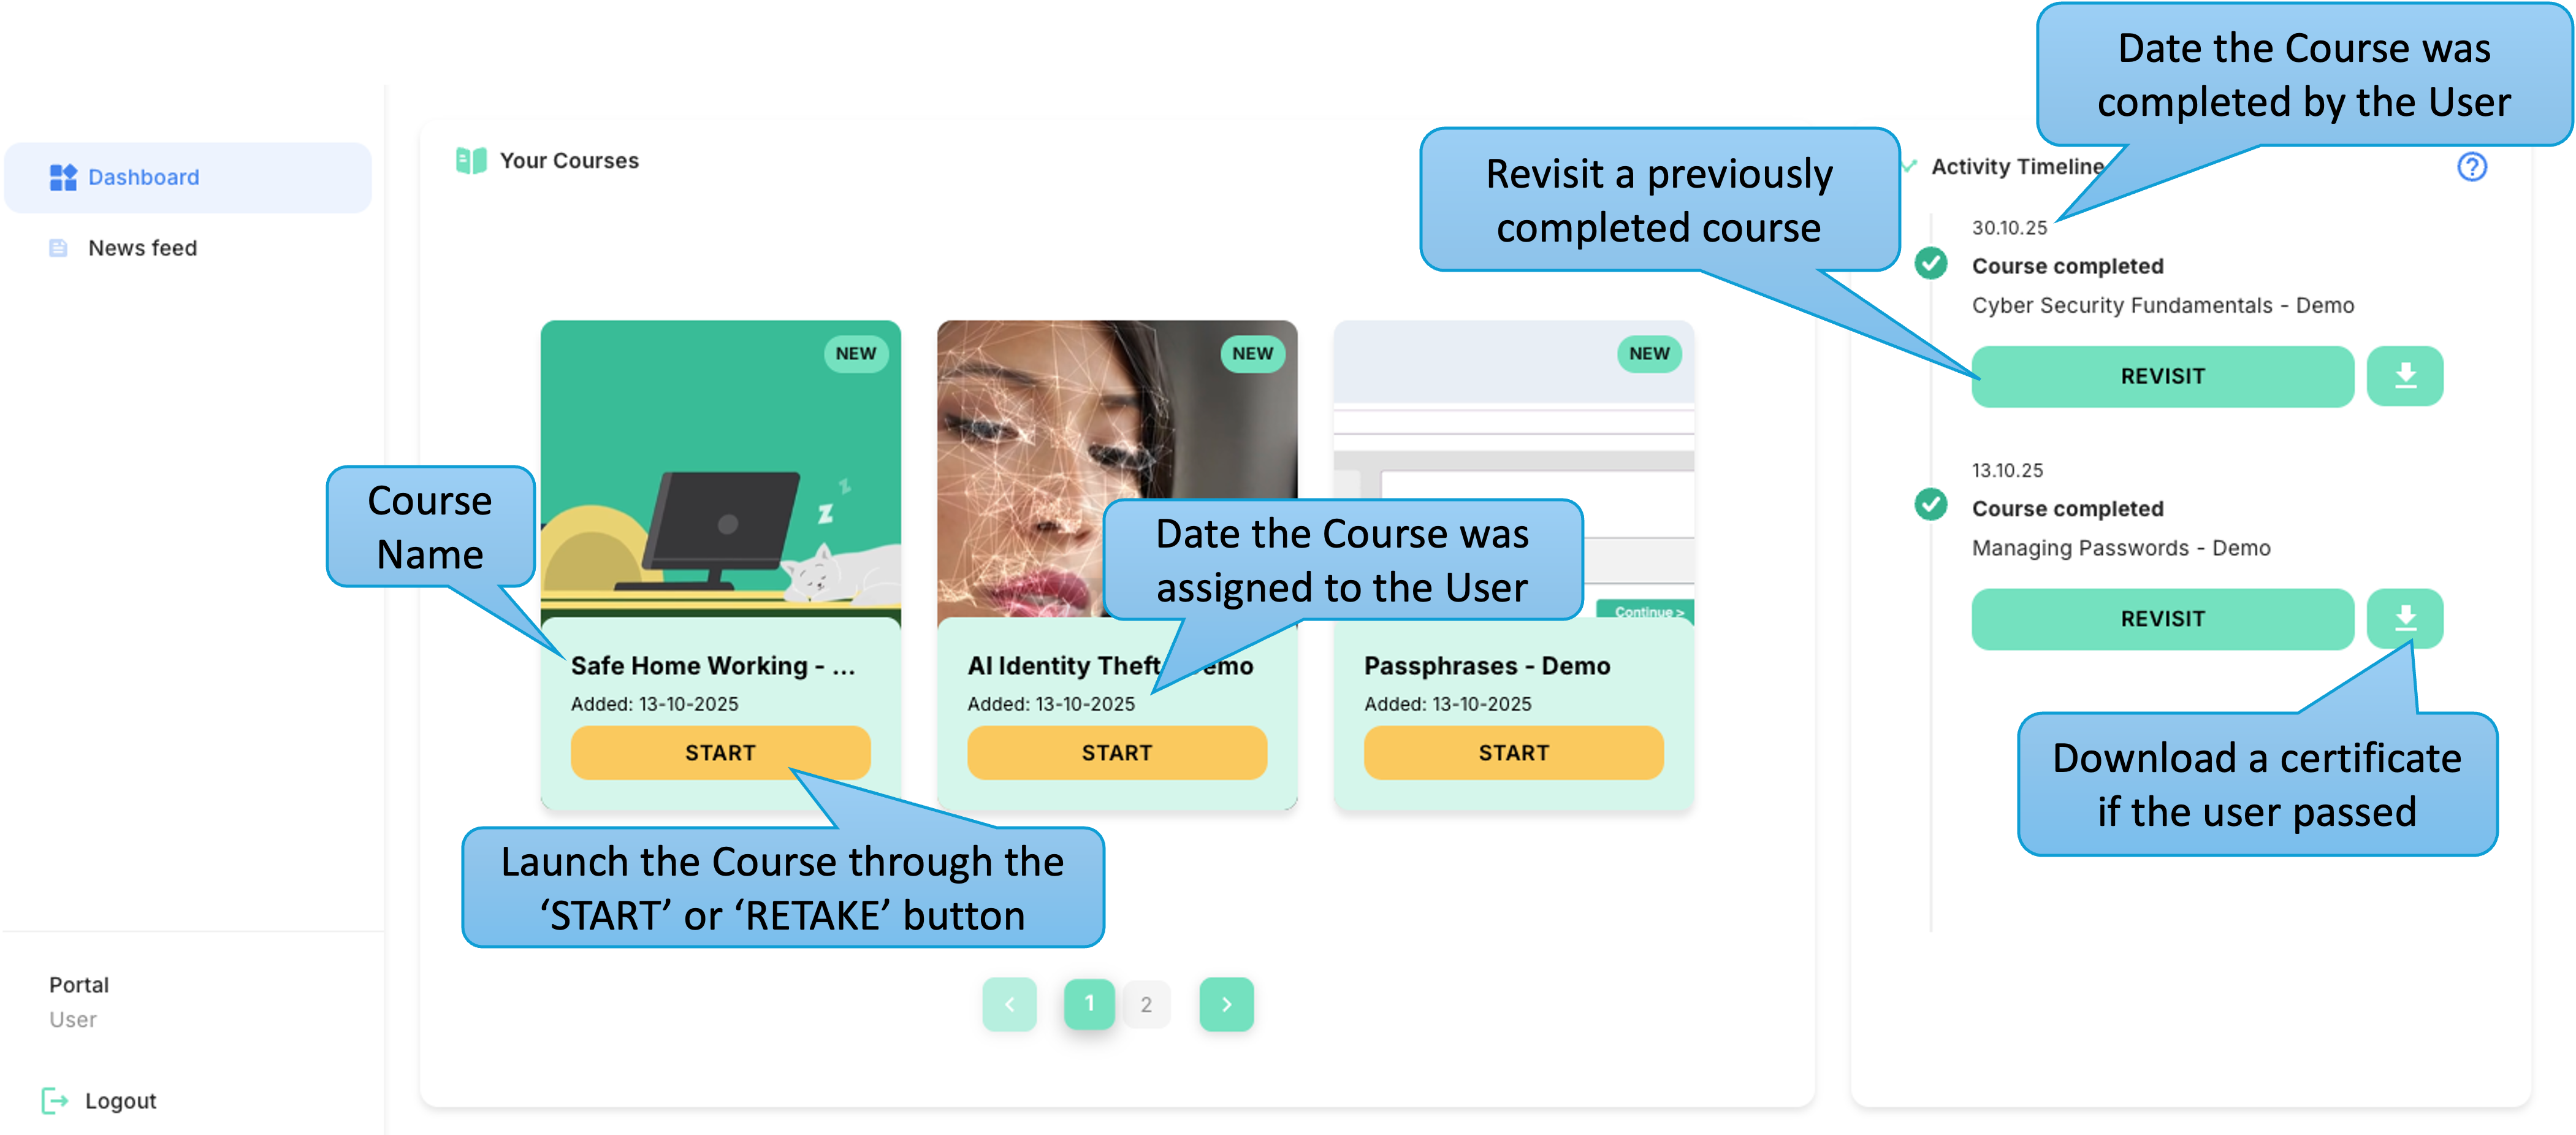Download certificate for Managing Passwords course
The image size is (2576, 1135).
(2405, 618)
